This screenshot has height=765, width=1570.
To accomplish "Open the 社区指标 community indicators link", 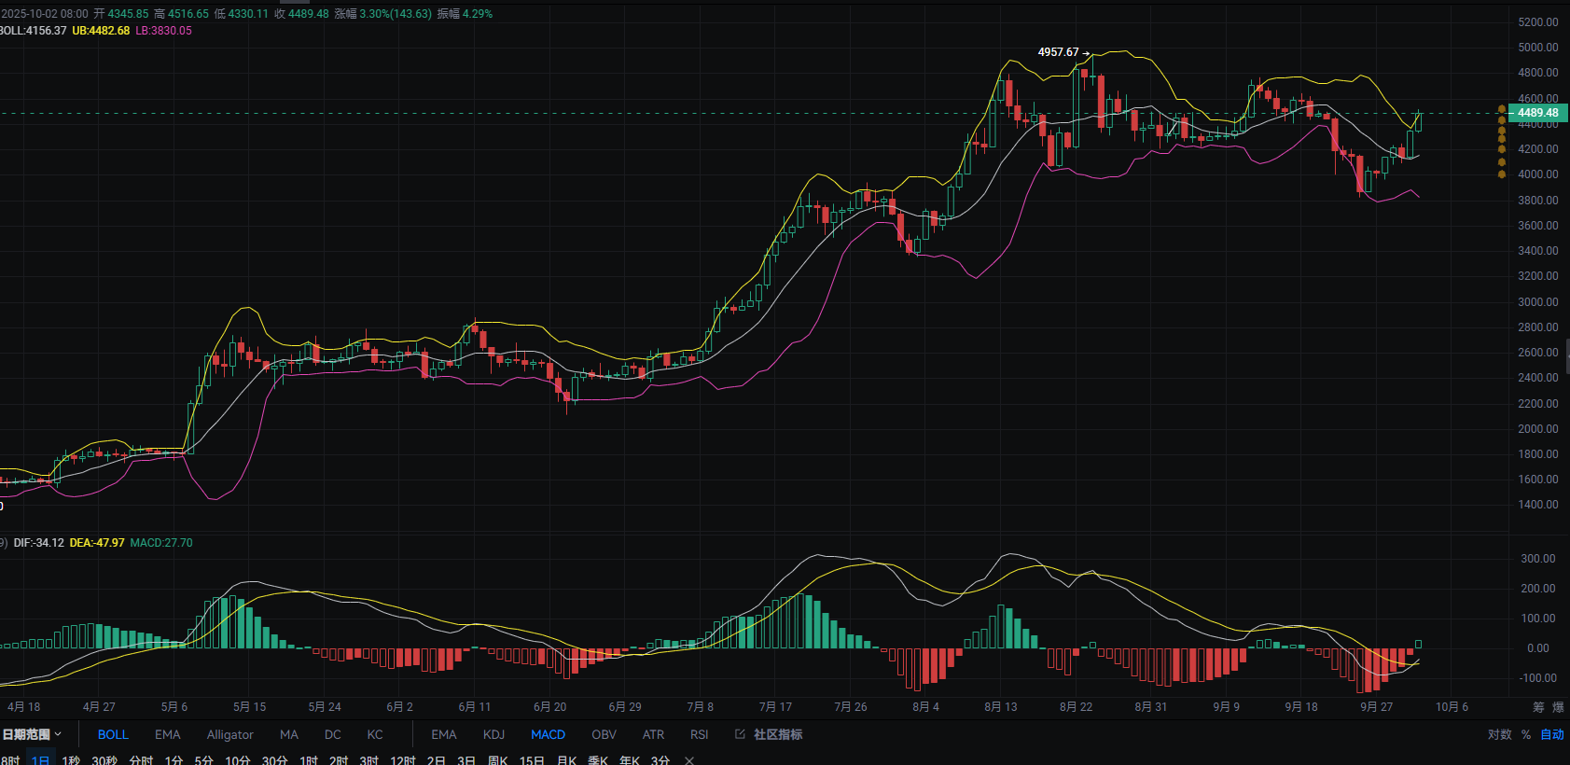I will (x=770, y=734).
